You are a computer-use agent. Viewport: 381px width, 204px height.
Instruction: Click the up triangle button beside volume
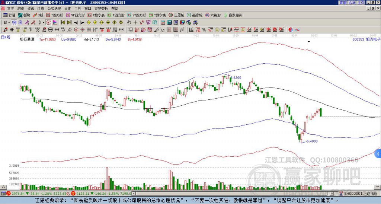point(3,187)
